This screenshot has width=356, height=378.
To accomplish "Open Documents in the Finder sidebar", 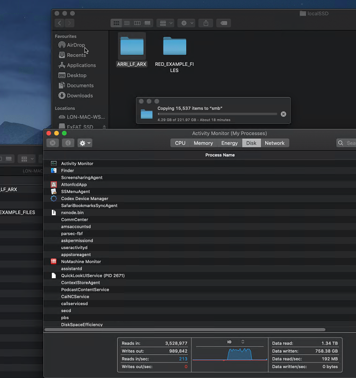I will [x=76, y=86].
